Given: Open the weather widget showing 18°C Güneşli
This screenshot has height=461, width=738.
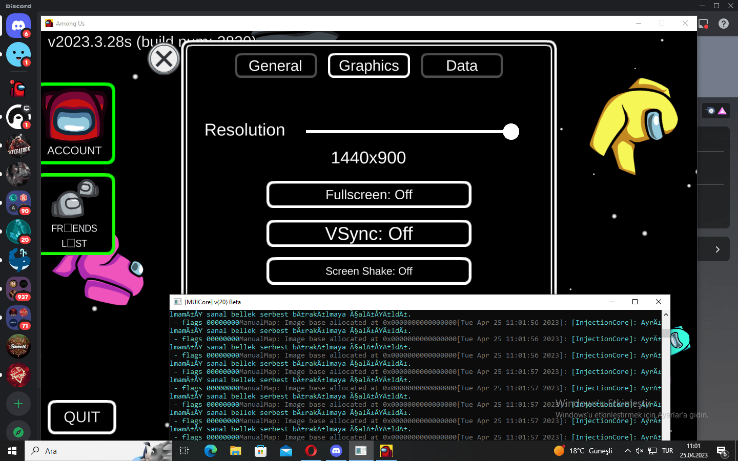Looking at the screenshot, I should point(583,451).
